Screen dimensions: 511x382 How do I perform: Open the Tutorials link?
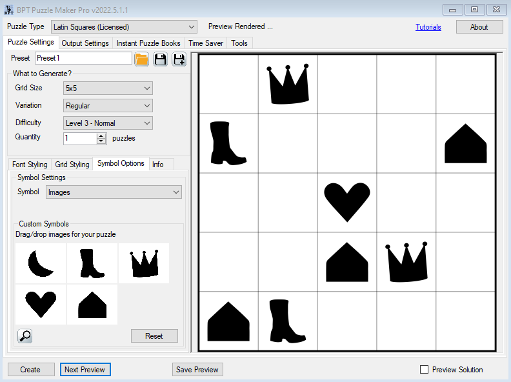click(x=428, y=27)
